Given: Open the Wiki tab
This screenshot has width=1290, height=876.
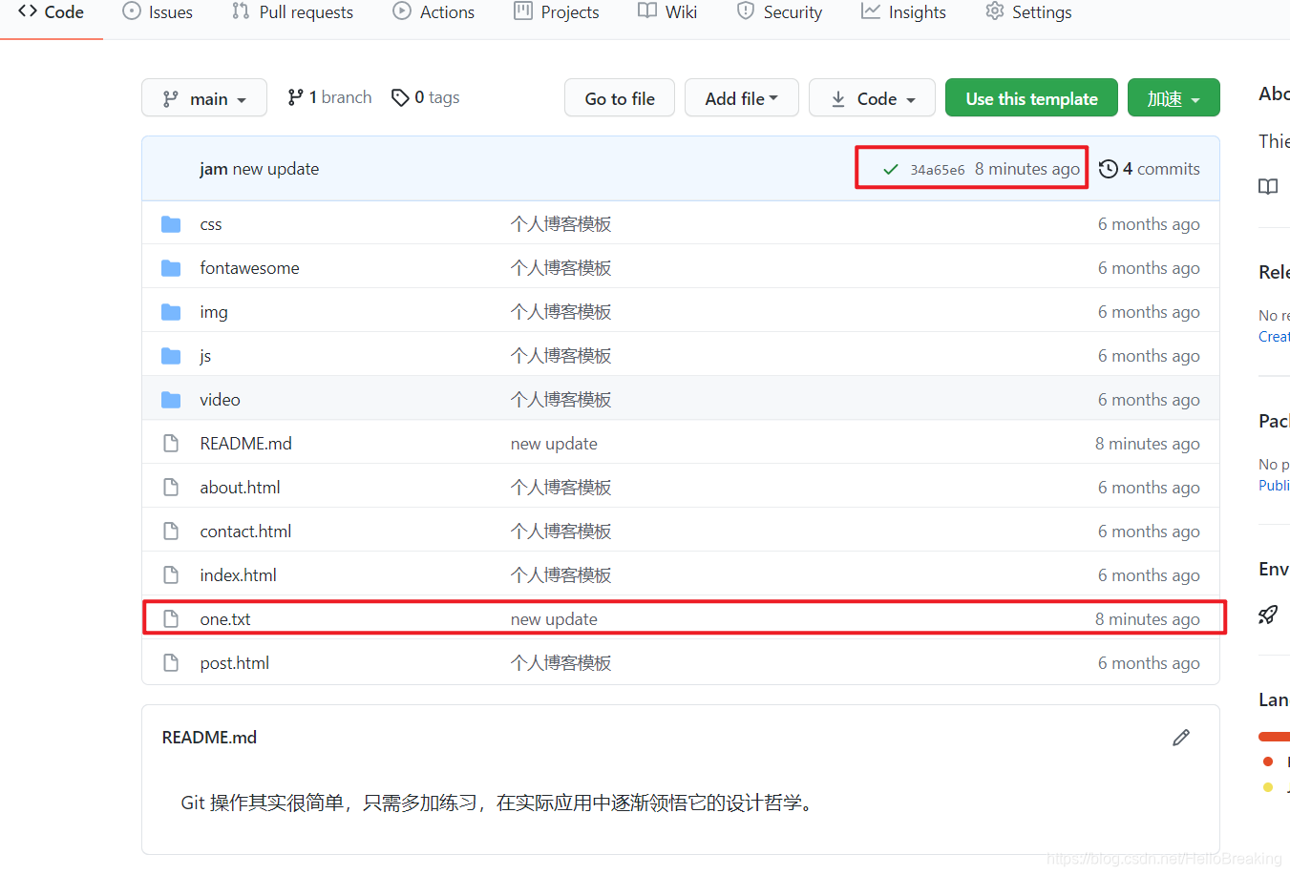Looking at the screenshot, I should click(x=667, y=12).
